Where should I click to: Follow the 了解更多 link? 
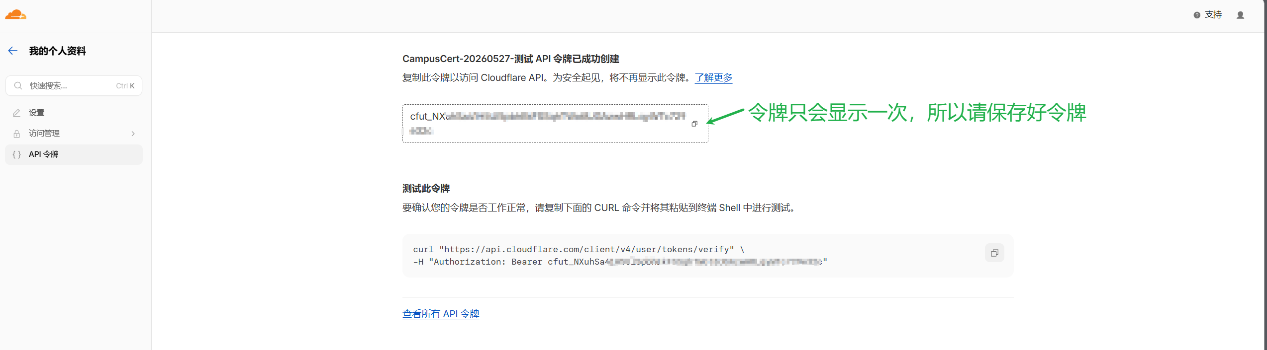(713, 77)
